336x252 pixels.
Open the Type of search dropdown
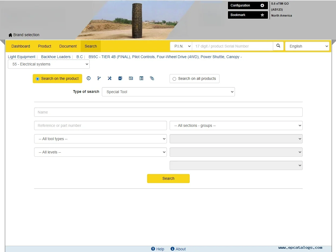coord(168,92)
